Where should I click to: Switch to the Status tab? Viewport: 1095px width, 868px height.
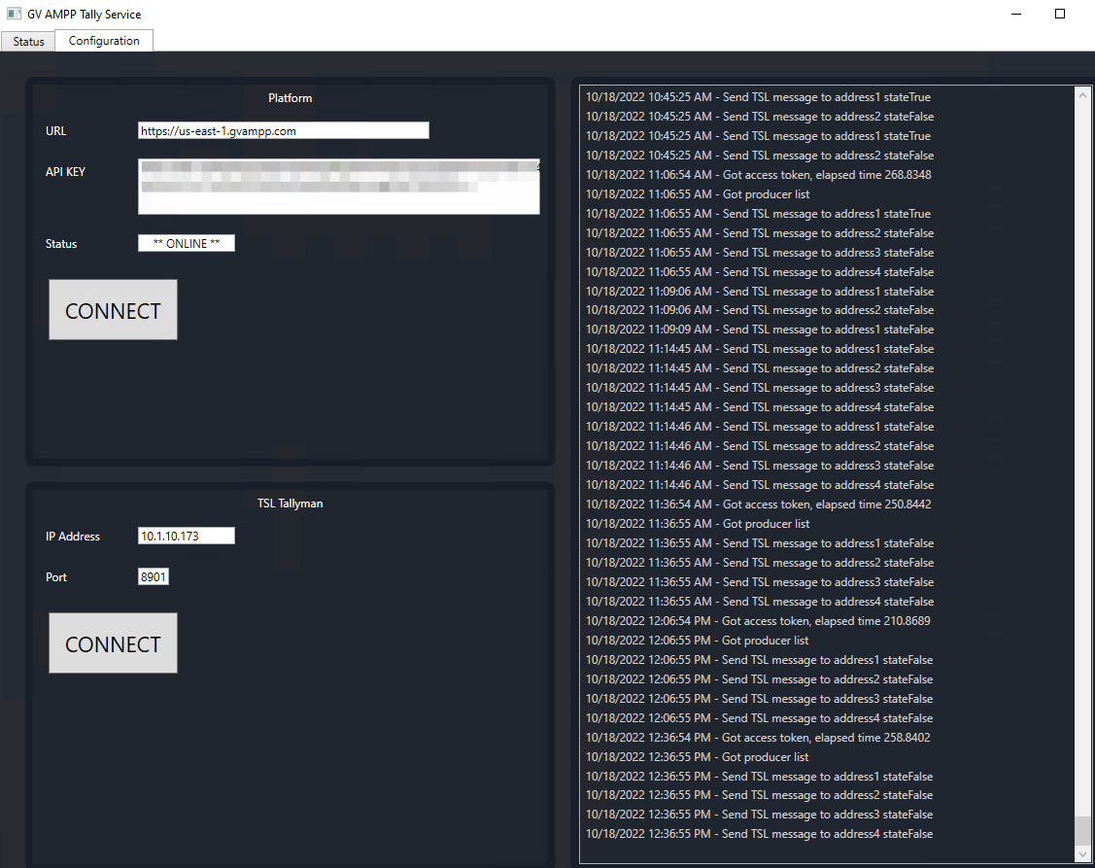point(28,41)
